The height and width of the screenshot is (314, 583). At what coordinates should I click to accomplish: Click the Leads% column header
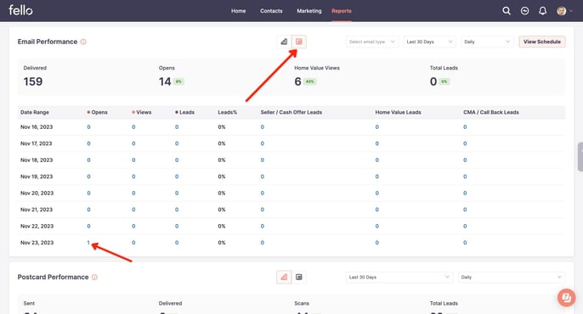pyautogui.click(x=227, y=112)
